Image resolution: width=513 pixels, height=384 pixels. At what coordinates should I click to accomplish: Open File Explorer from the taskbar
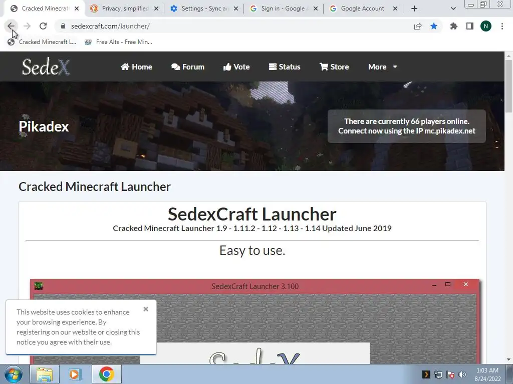[x=45, y=374]
